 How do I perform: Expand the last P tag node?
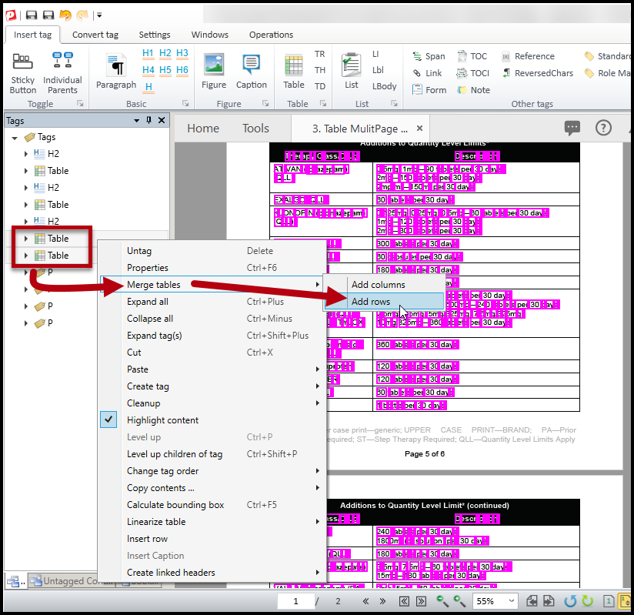click(26, 323)
